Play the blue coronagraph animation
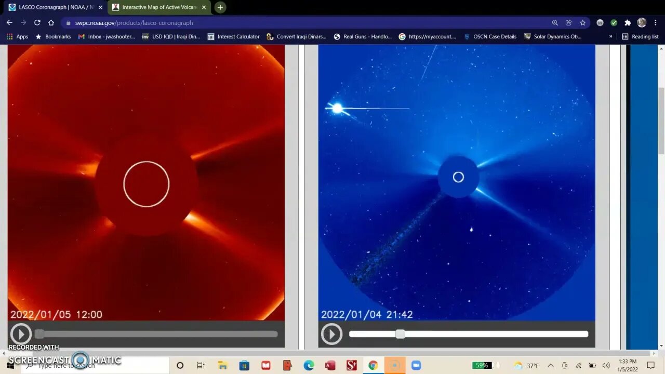This screenshot has height=374, width=665. [x=331, y=334]
